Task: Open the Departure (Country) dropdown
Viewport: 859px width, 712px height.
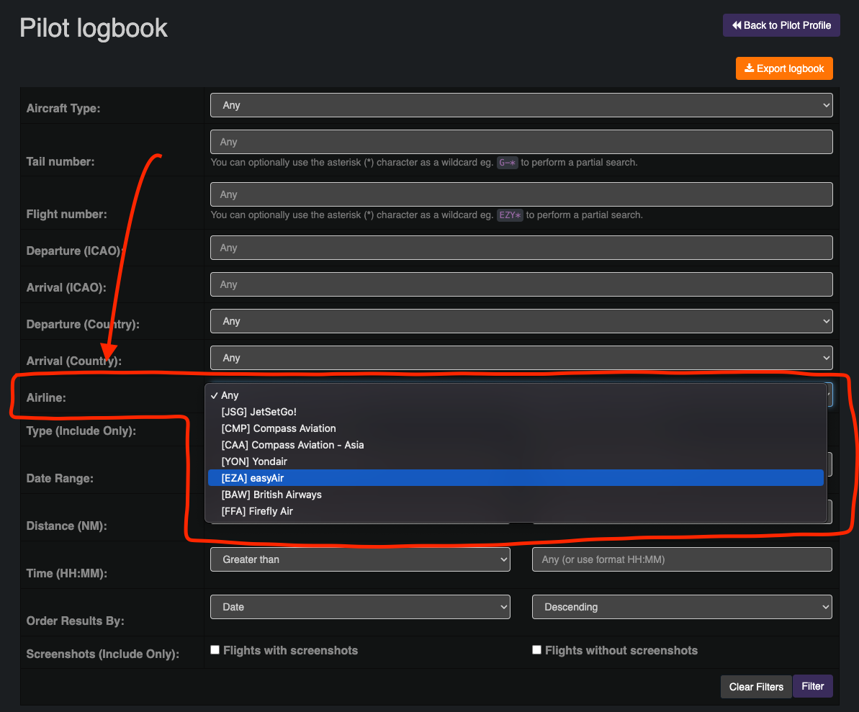Action: (x=521, y=321)
